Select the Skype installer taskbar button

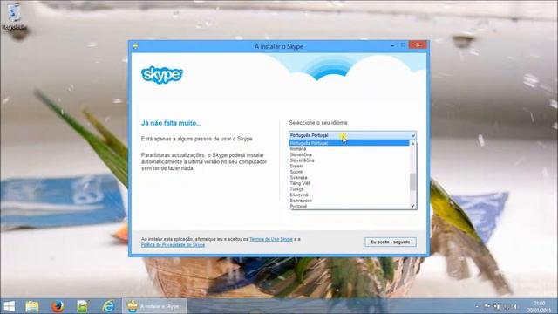155,306
